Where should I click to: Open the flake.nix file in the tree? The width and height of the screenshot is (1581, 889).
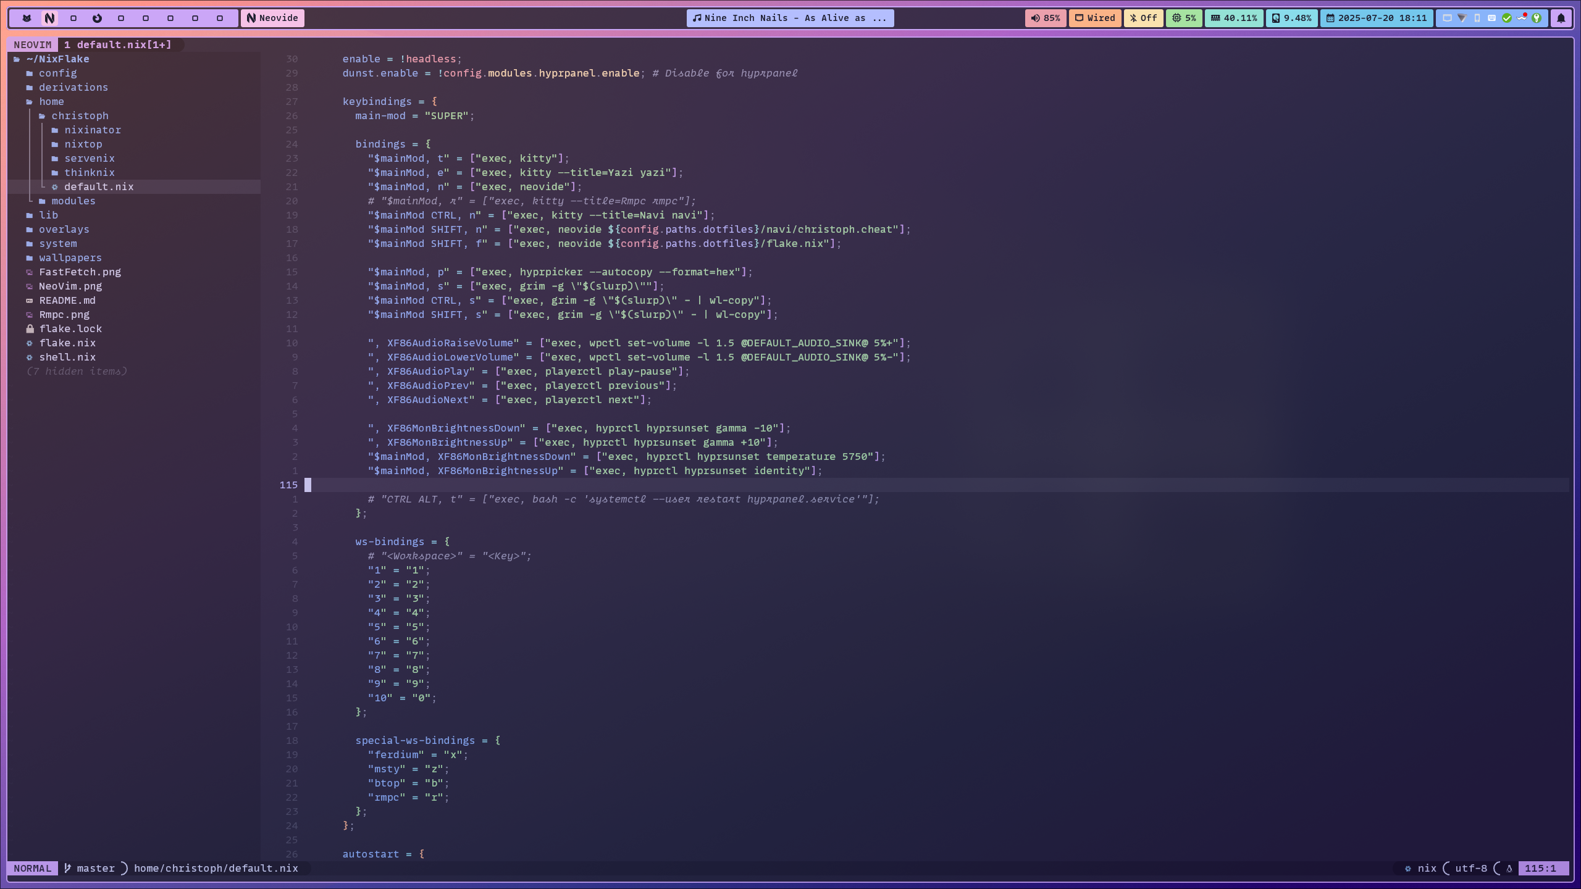pos(67,343)
